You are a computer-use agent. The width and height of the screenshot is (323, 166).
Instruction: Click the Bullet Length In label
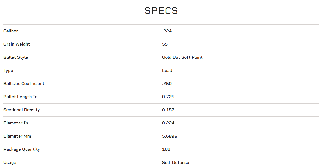20,97
